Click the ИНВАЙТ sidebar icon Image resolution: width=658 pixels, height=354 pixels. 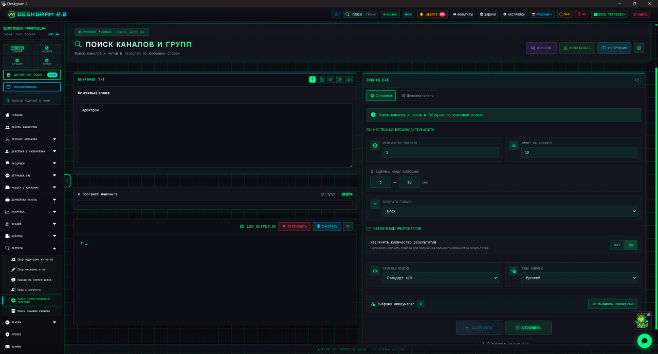point(7,224)
